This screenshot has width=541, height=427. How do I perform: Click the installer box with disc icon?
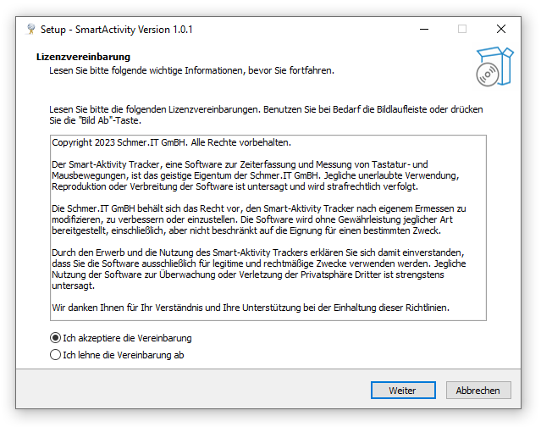point(494,66)
